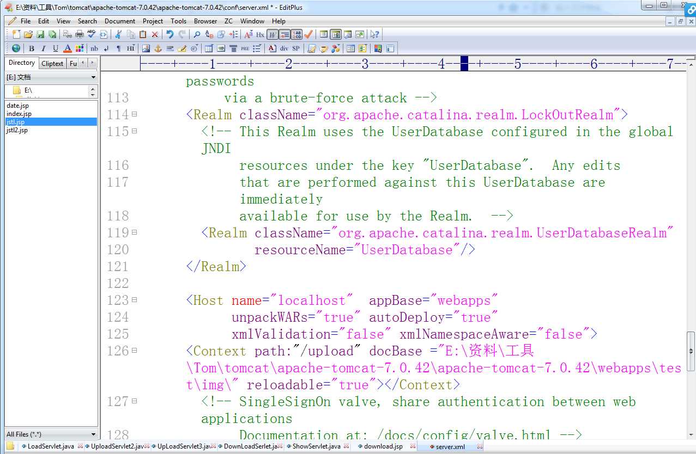Paste from clipboard via toolbar icon
696x454 pixels.
point(143,34)
